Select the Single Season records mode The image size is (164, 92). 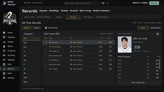tap(155, 28)
